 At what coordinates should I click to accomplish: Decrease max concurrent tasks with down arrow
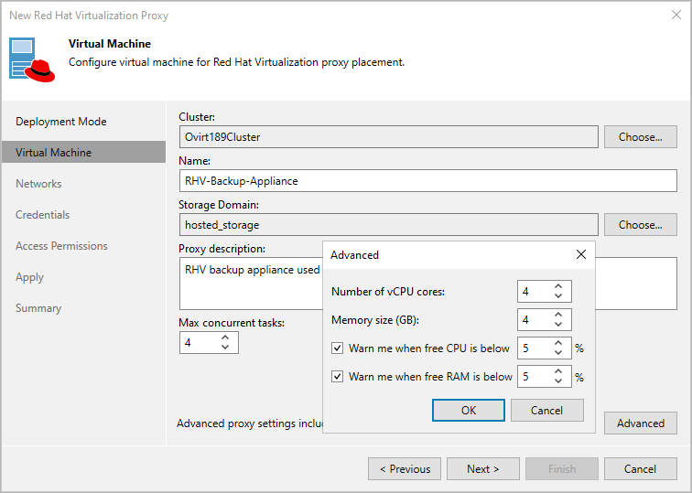point(225,347)
